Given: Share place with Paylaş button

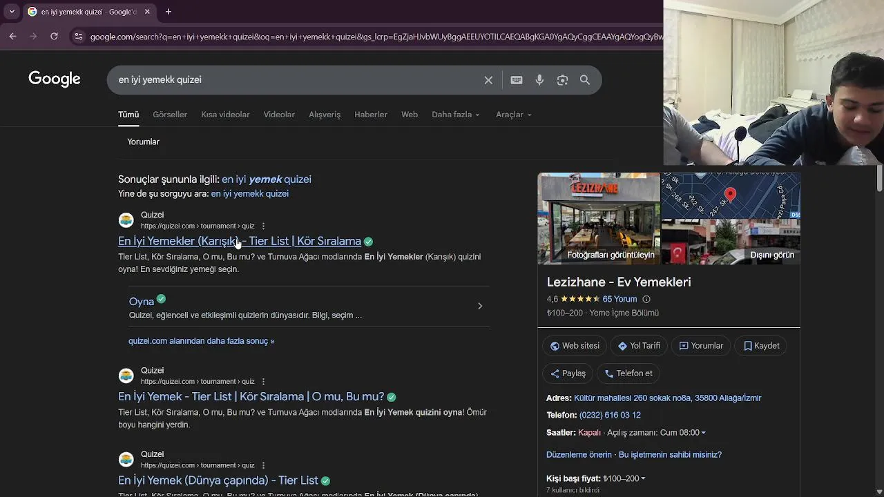Looking at the screenshot, I should [568, 373].
